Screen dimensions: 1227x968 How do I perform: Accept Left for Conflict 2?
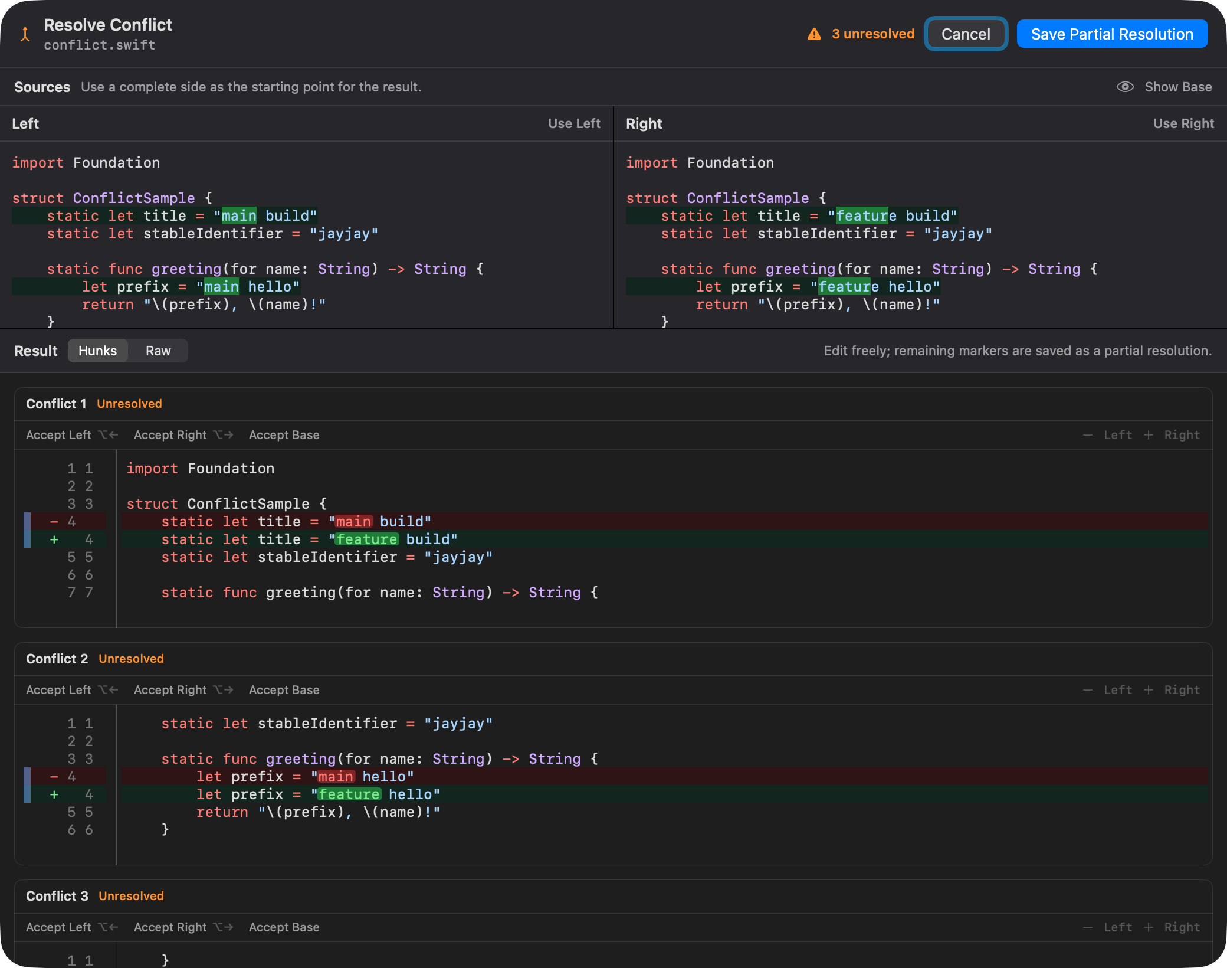point(72,690)
